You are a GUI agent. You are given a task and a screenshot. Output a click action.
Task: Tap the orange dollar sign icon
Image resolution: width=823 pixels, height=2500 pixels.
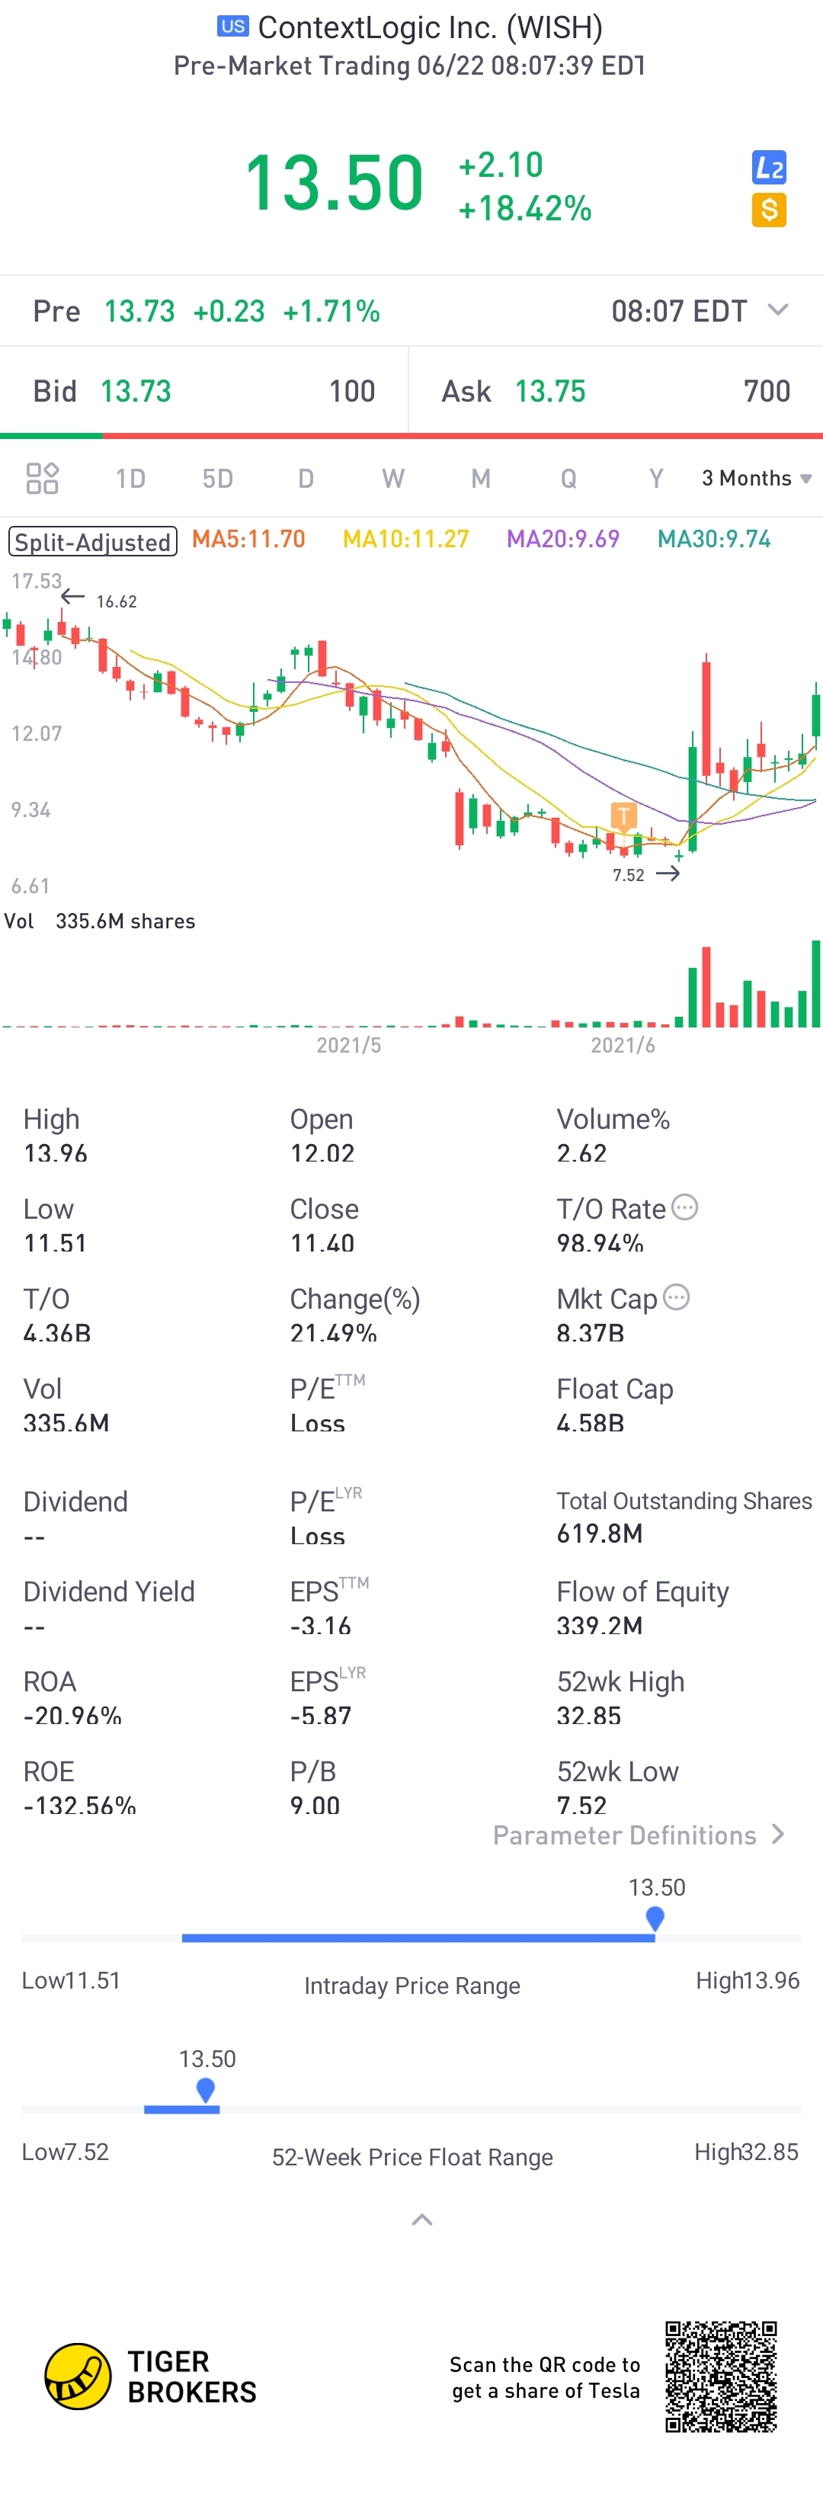[x=769, y=210]
